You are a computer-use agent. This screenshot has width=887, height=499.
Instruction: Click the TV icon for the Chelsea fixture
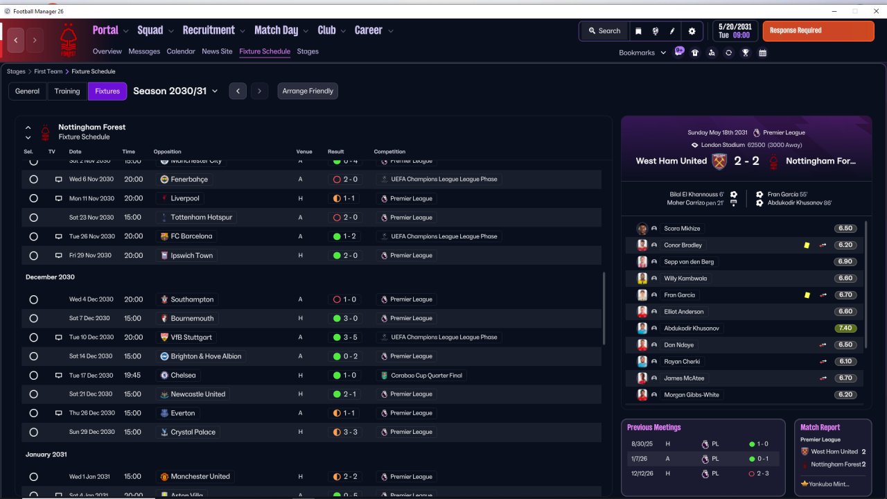(59, 376)
